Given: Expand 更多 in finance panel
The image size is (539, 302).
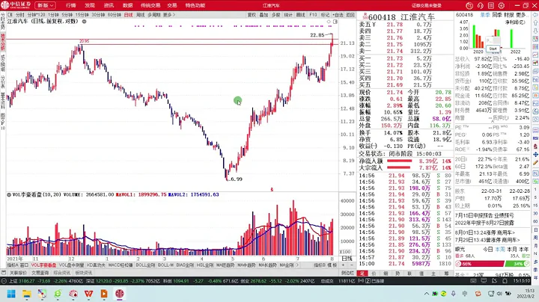Looking at the screenshot, I should click(x=521, y=15).
